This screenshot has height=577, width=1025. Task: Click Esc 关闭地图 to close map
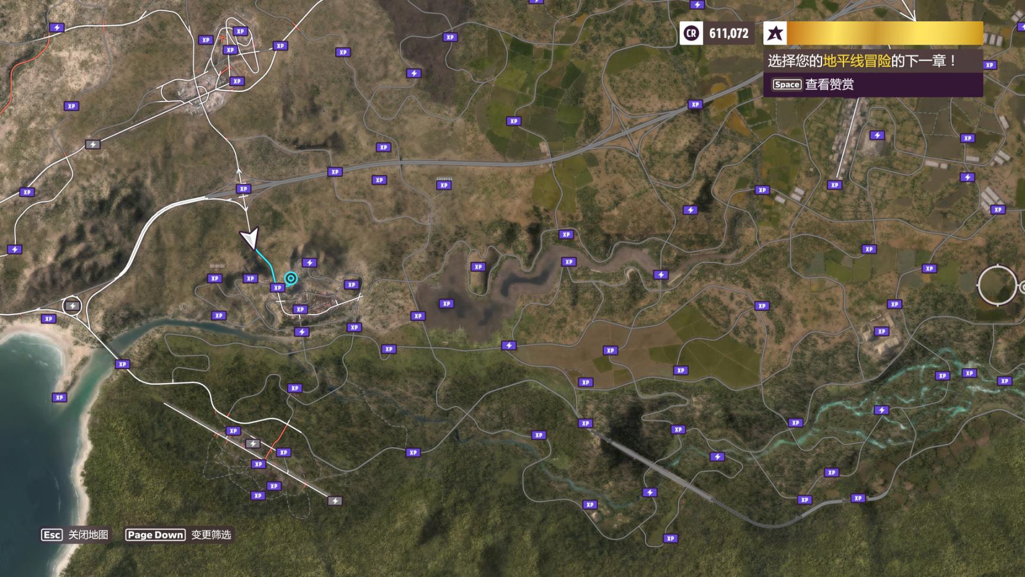coord(75,535)
